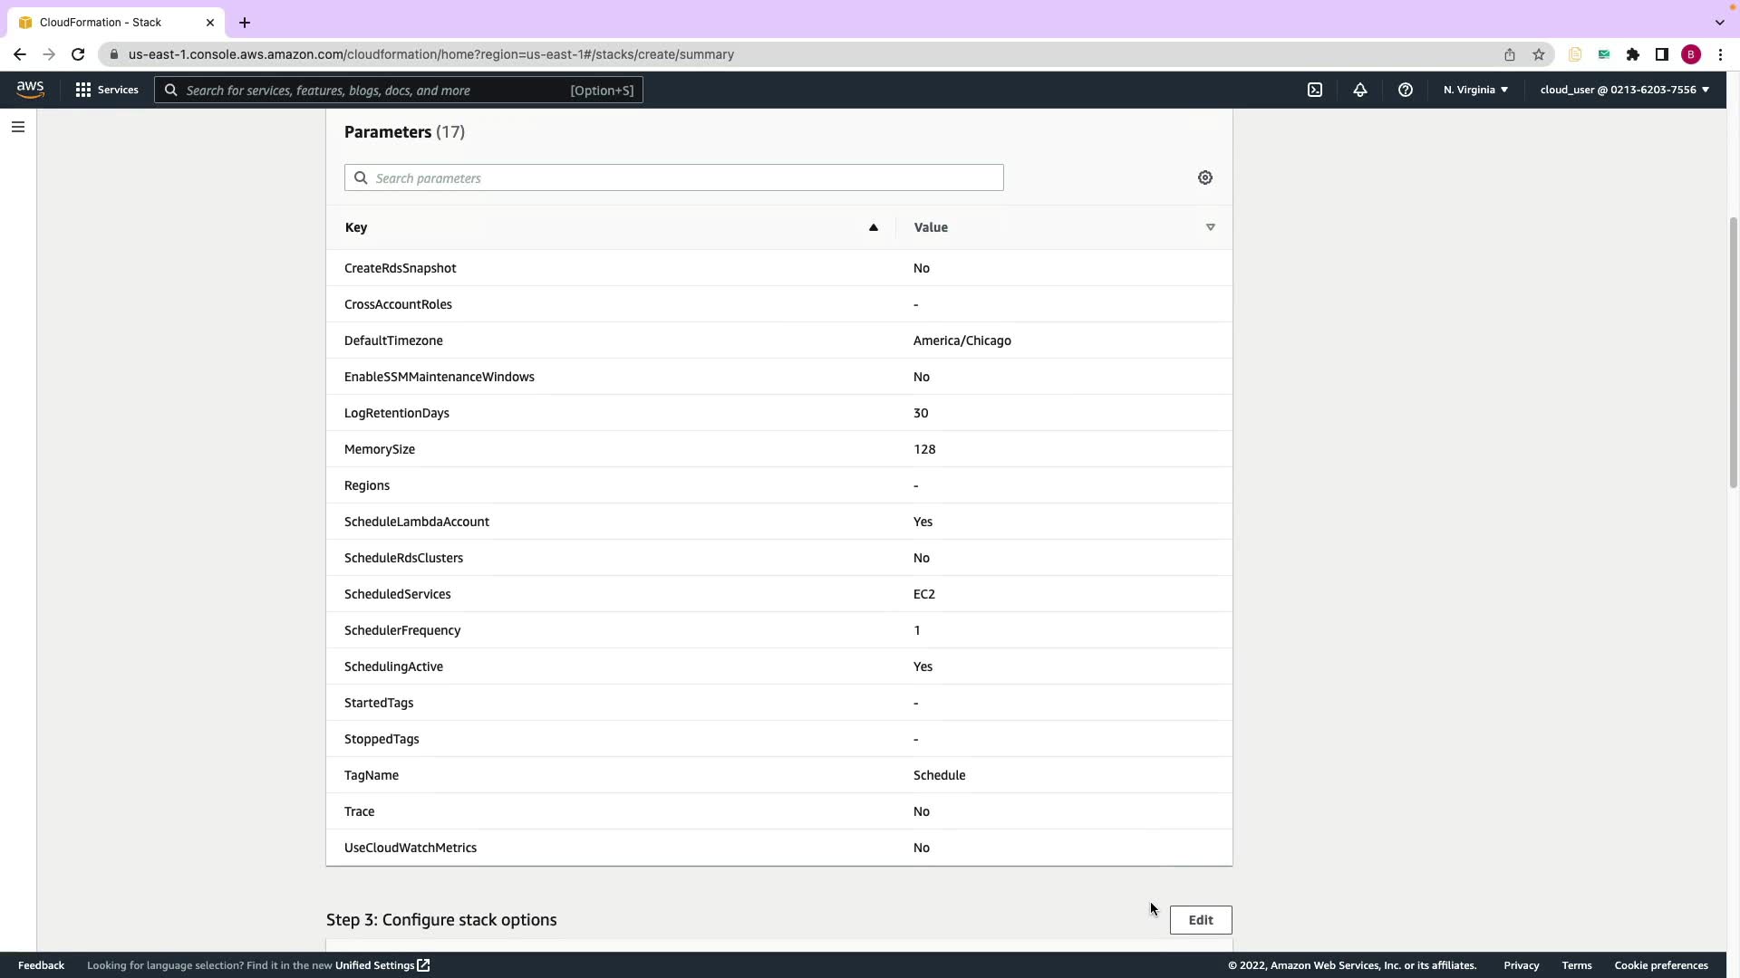Expand the left navigation hamburger menu
Viewport: 1740px width, 978px height.
pyautogui.click(x=18, y=127)
